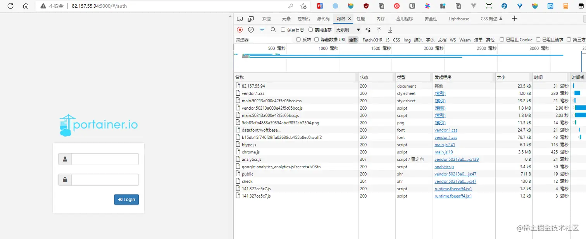Screen dimensions: 586x239
Task: Sort requests by 大小 column
Action: [513, 77]
